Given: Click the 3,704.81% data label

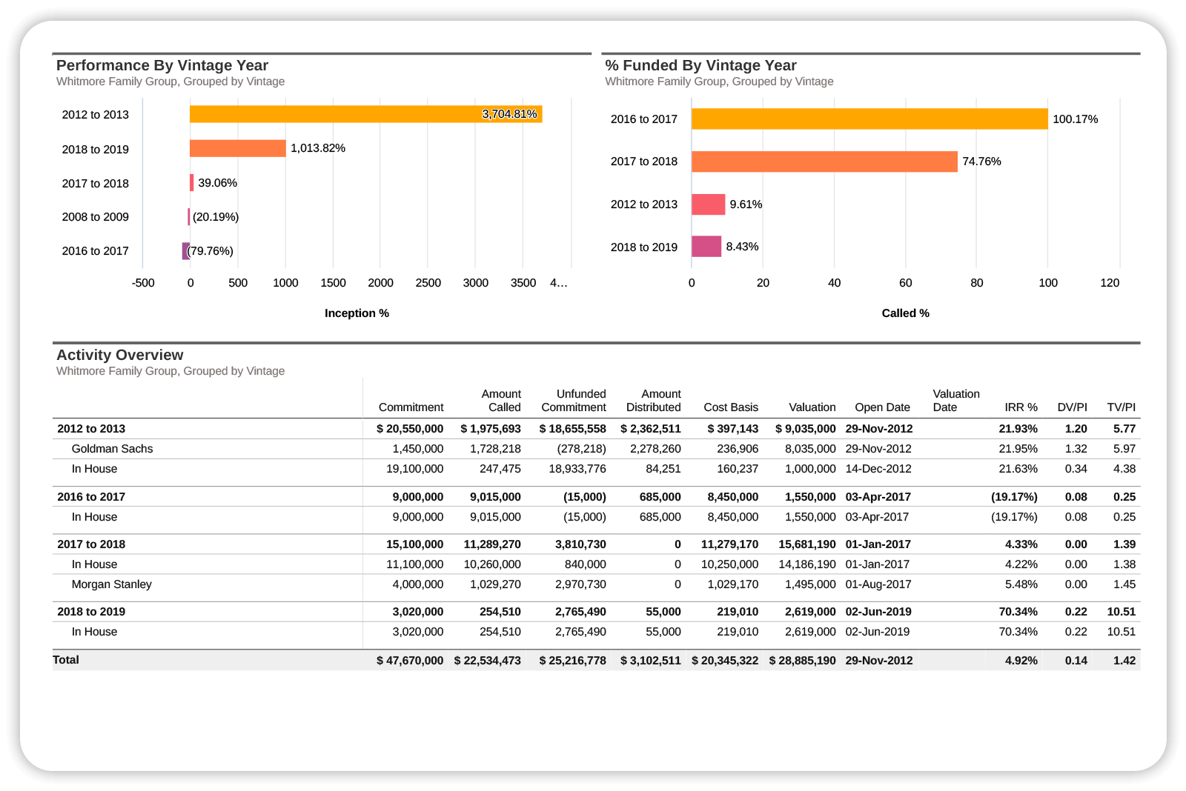Looking at the screenshot, I should (x=509, y=114).
